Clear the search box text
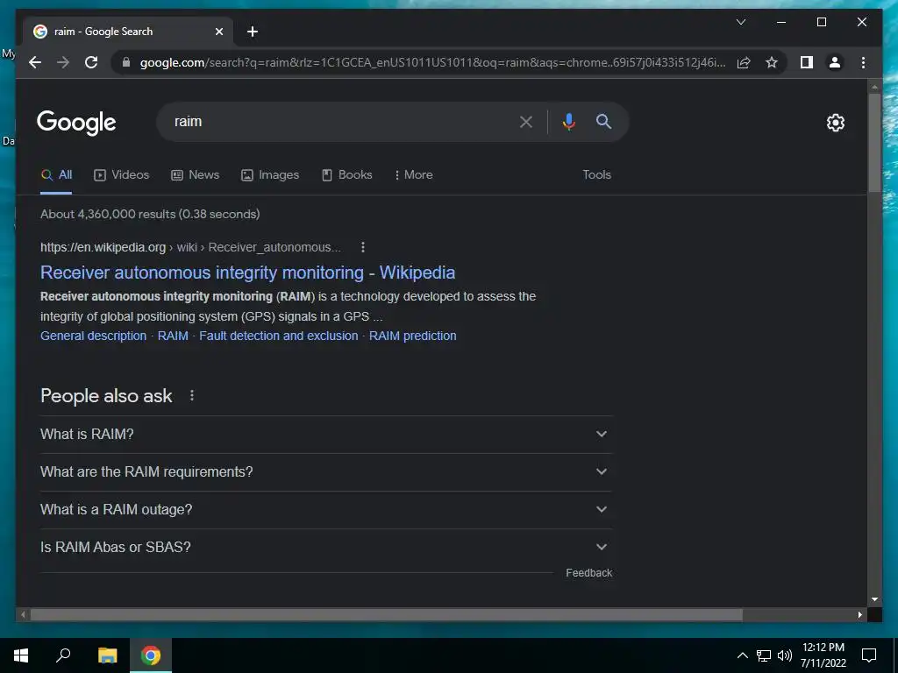The width and height of the screenshot is (898, 673). pos(526,121)
